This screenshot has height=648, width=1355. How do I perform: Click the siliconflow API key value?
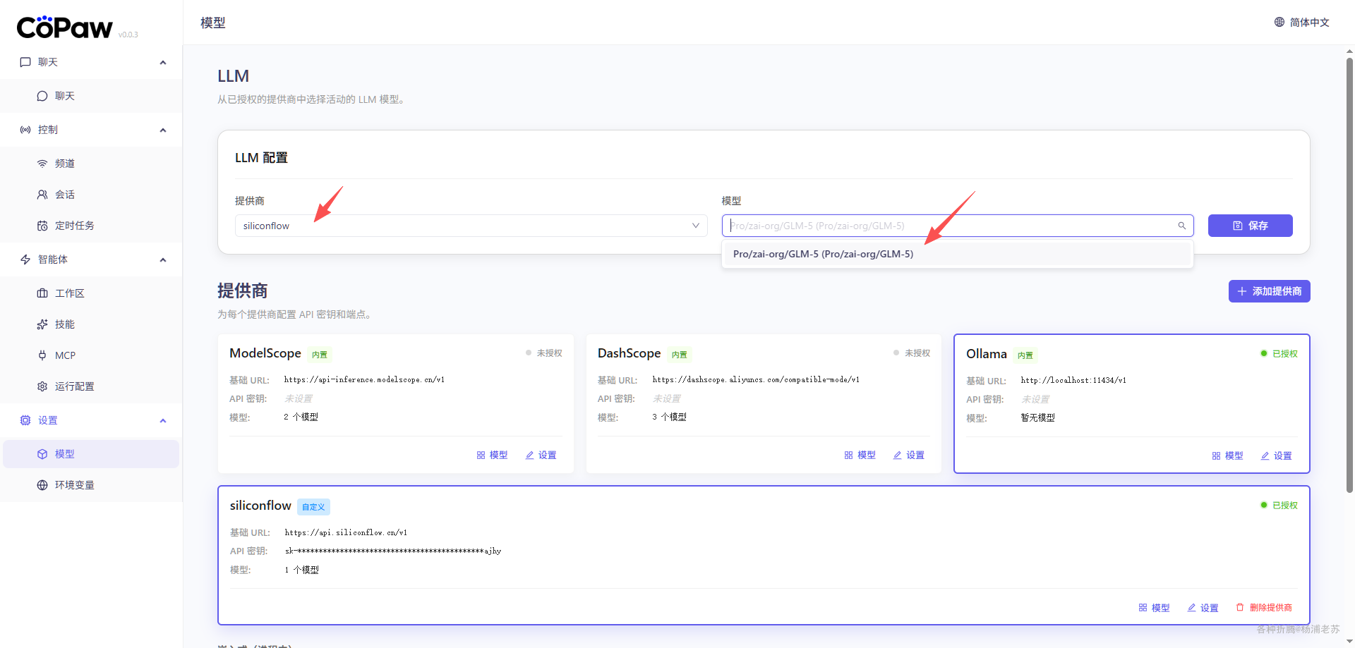[x=393, y=551]
